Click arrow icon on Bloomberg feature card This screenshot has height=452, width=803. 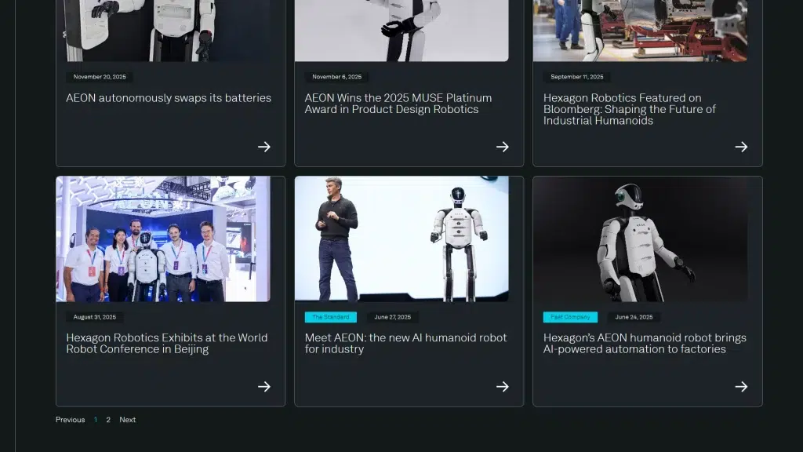coord(741,147)
